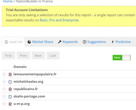Star the skalis-portage.com row
Image resolution: width=136 pixels, height=110 pixels.
[x=4, y=96]
